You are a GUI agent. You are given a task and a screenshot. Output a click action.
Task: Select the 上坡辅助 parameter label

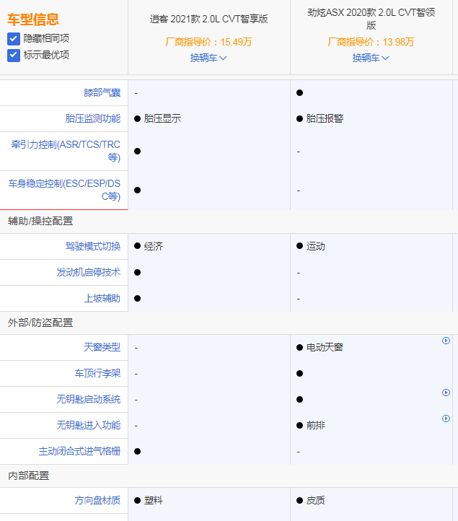click(102, 298)
